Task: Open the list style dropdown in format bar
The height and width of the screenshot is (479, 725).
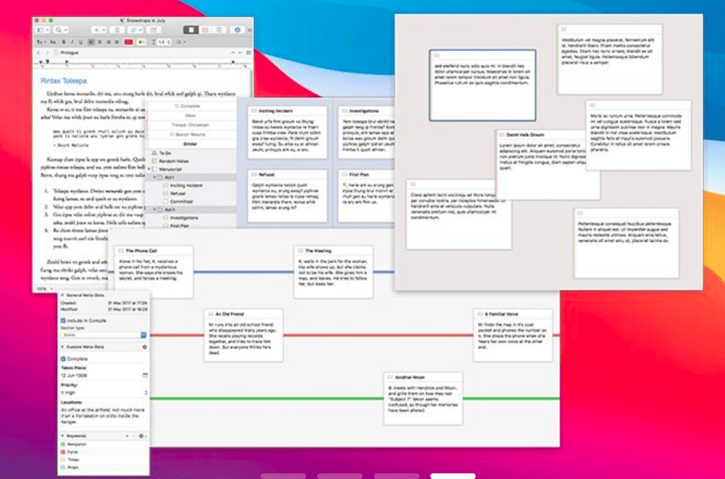Action: (x=181, y=42)
